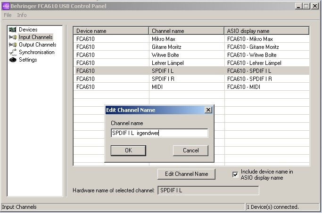Uncheck Include device name in ASIO display name
322x213 pixels.
(235, 175)
